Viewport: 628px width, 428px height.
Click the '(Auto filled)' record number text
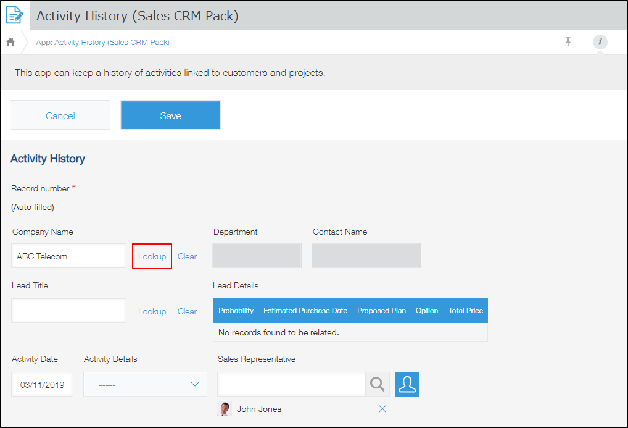point(33,207)
